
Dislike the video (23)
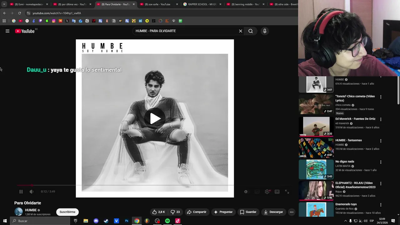175,212
